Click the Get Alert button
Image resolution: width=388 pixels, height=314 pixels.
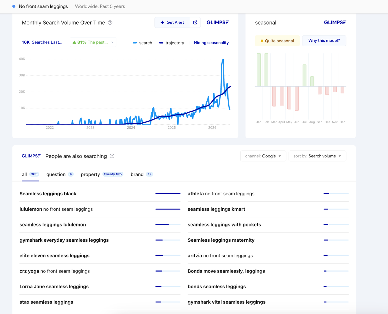click(x=172, y=22)
